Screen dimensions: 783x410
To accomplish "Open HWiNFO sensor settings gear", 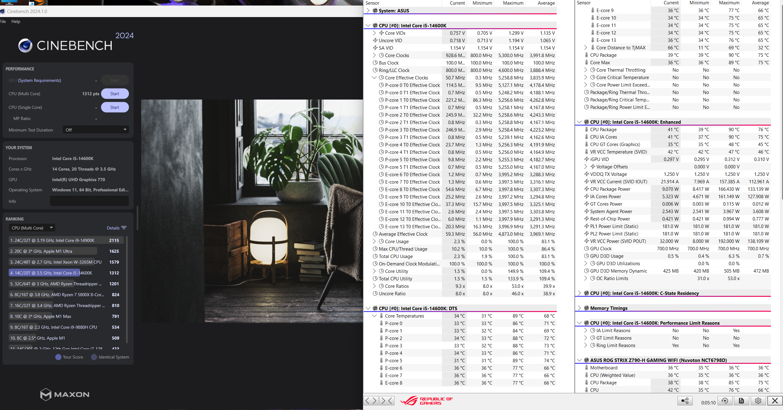I will pos(758,401).
